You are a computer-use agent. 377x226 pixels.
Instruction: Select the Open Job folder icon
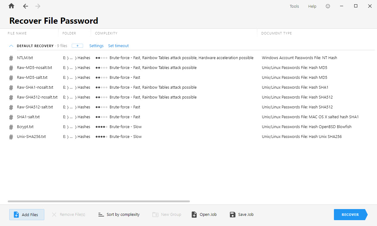pyautogui.click(x=194, y=214)
